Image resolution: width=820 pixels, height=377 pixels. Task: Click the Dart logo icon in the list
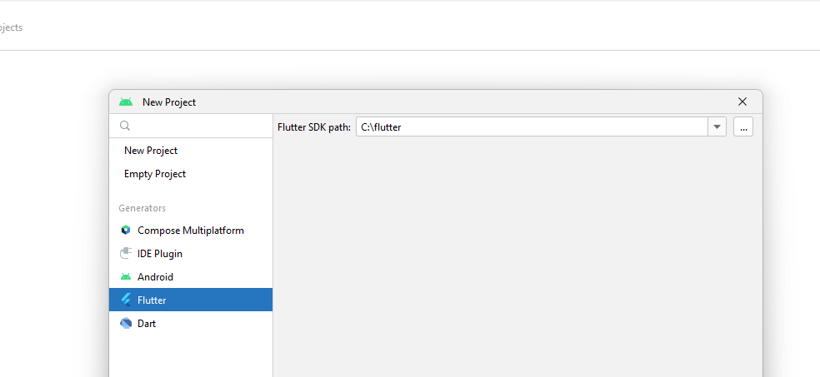126,324
